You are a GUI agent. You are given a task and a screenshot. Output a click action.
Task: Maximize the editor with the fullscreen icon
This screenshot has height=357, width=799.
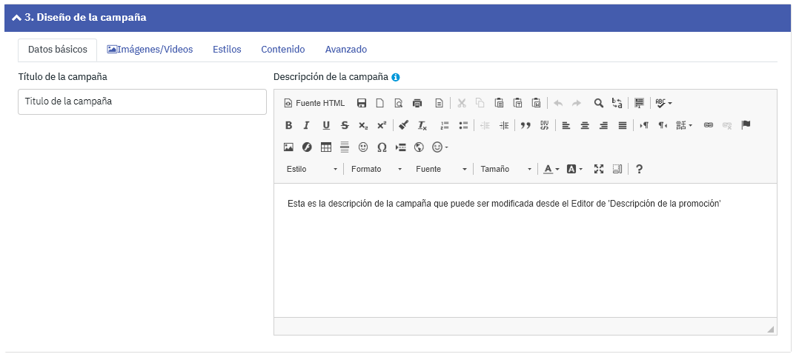(599, 169)
